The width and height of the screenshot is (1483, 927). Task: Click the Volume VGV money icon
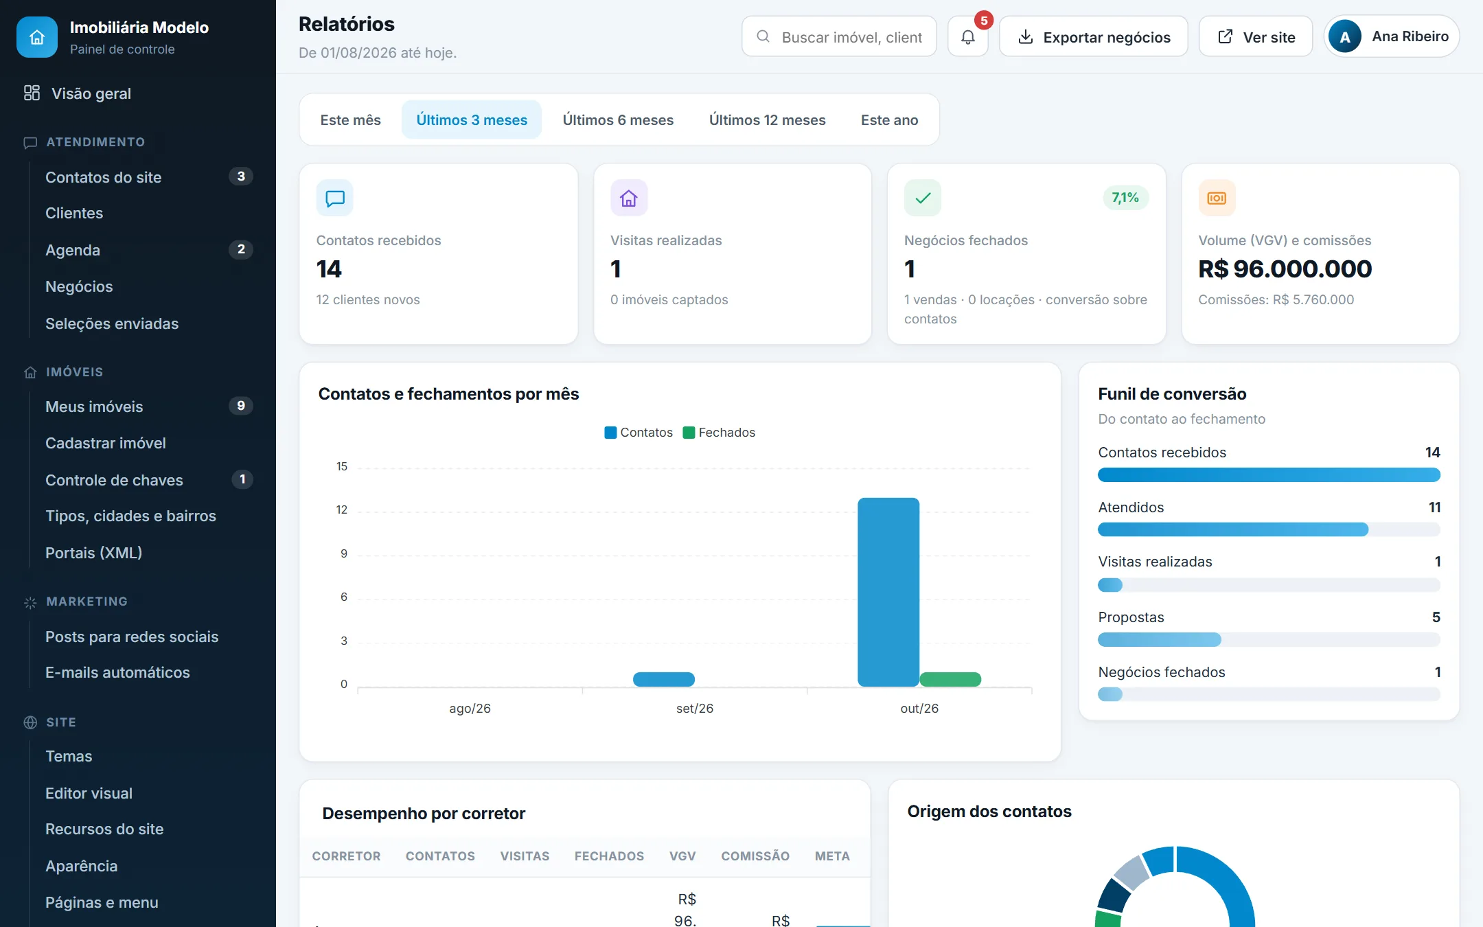click(1217, 198)
